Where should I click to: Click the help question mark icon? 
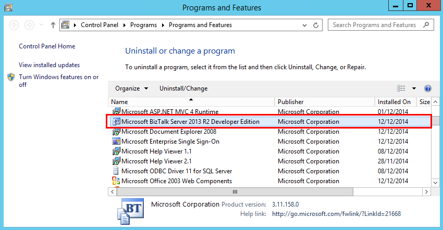(x=428, y=88)
